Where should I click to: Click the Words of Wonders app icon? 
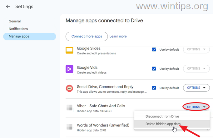(x=69, y=127)
